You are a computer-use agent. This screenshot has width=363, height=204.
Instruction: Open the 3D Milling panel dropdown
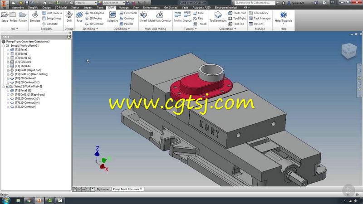(122, 29)
